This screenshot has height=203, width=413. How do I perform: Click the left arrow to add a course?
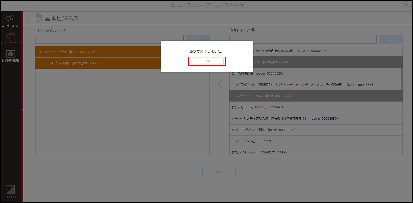click(x=219, y=84)
